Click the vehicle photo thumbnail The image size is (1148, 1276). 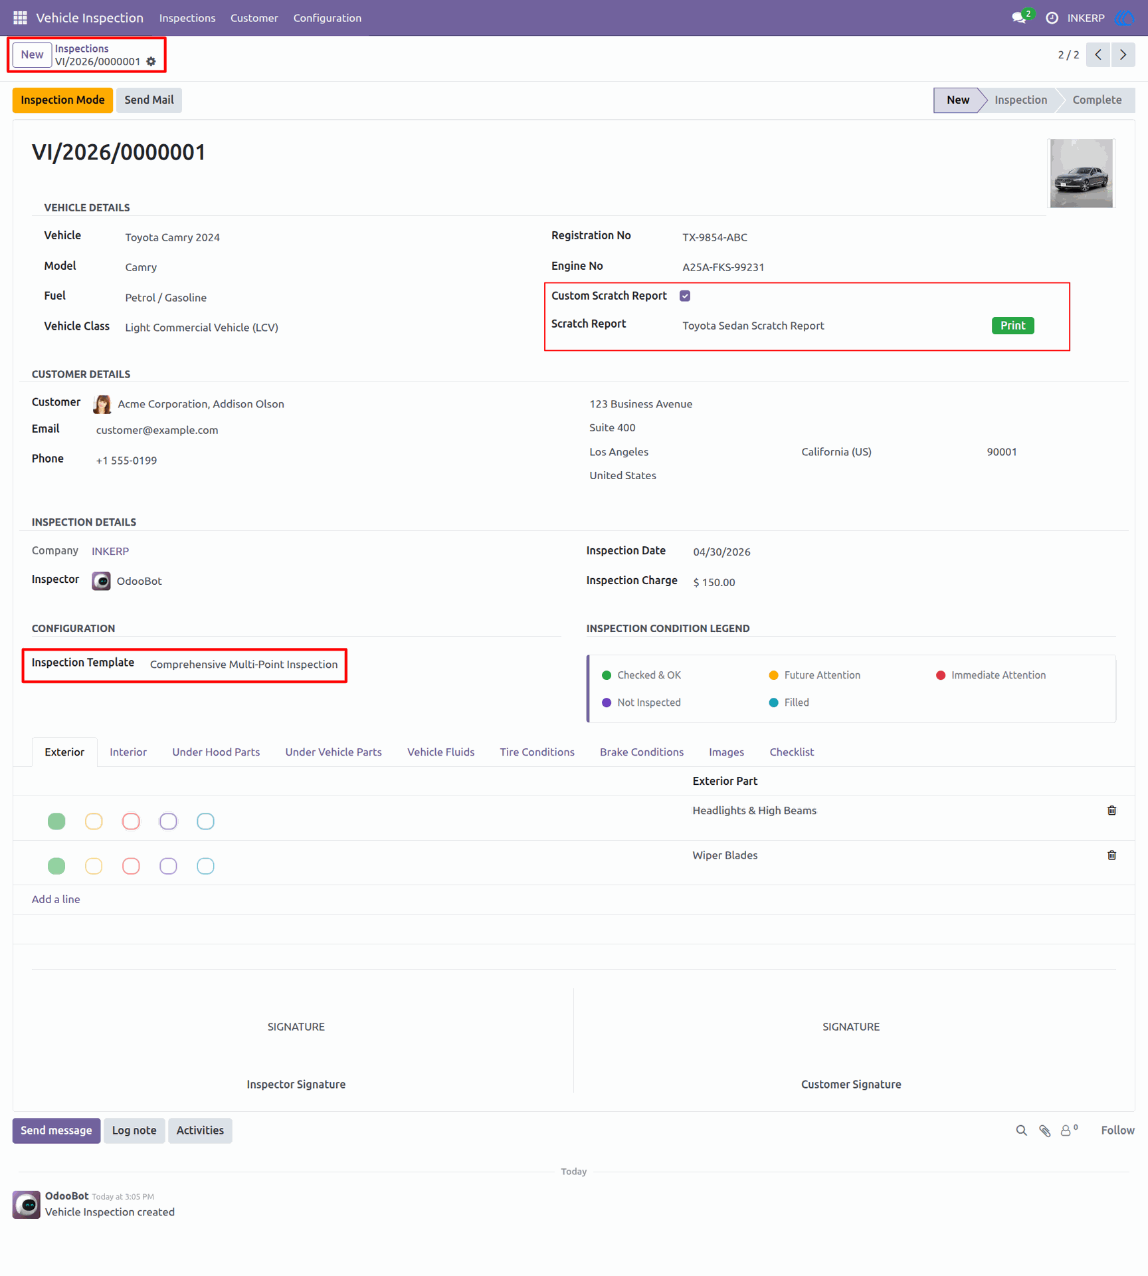tap(1081, 173)
